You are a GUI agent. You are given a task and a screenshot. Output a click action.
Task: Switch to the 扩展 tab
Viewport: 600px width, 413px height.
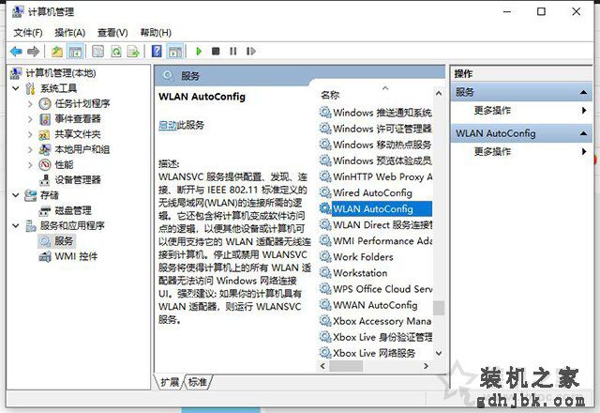coord(170,382)
